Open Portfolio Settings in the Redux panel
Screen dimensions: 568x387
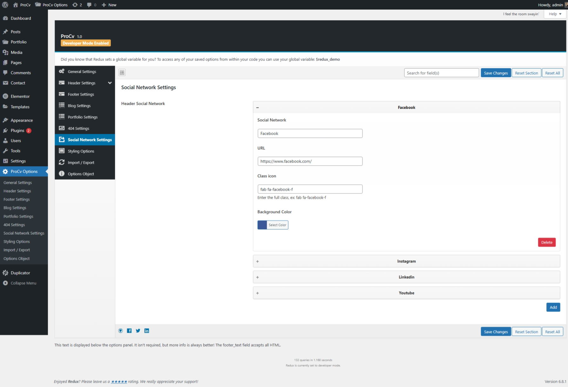85,117
